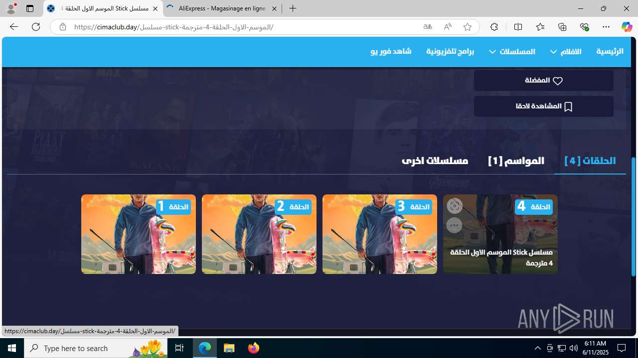The height and width of the screenshot is (358, 638).
Task: Select the المواسم [1] tab
Action: tap(516, 161)
